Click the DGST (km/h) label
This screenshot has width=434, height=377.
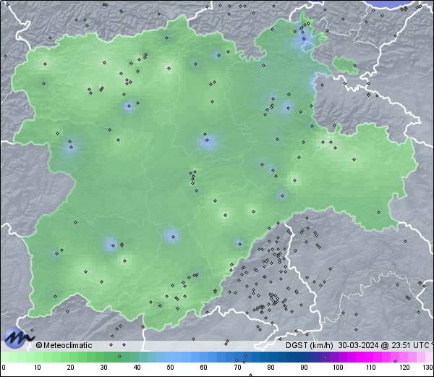[310, 345]
